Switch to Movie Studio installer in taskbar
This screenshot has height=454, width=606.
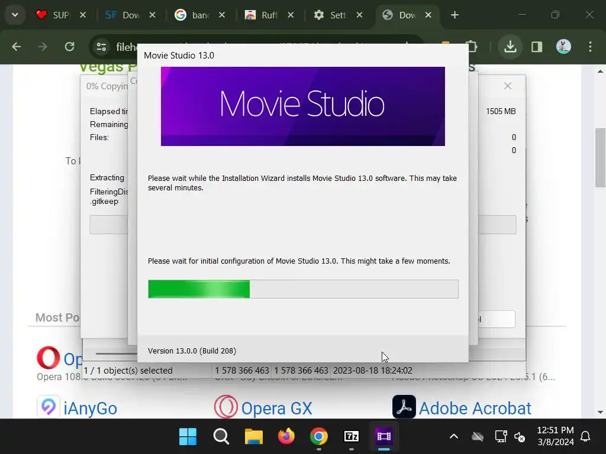point(383,436)
